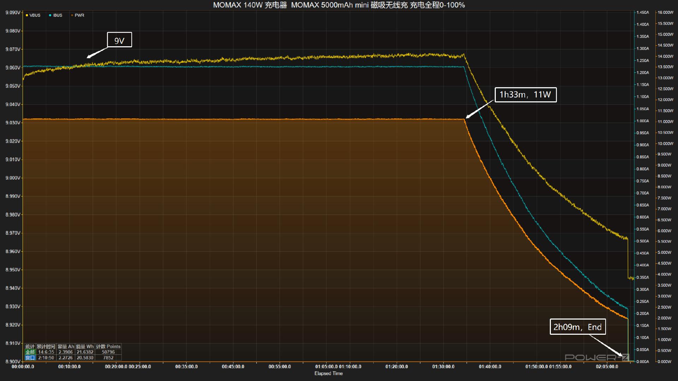Click the yellow VBUS legend color square

(x=27, y=16)
